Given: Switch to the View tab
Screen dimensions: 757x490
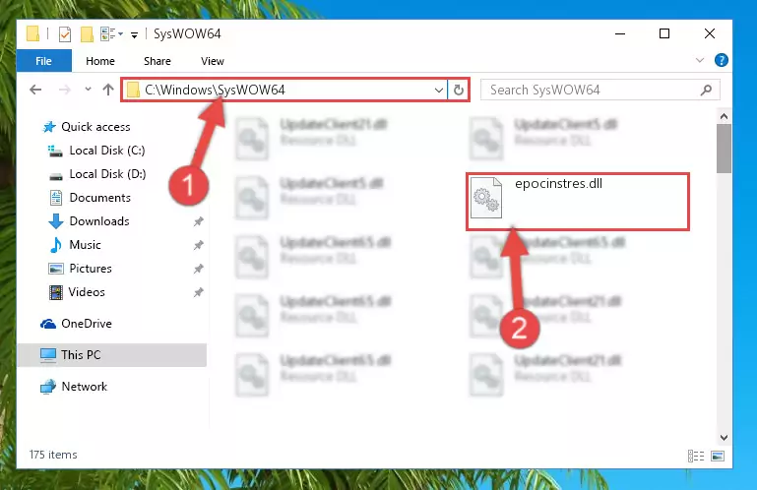Looking at the screenshot, I should [x=212, y=61].
